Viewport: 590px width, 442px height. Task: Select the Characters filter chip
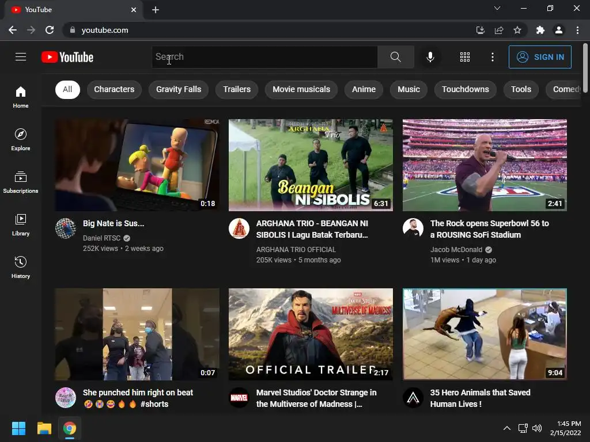[114, 89]
